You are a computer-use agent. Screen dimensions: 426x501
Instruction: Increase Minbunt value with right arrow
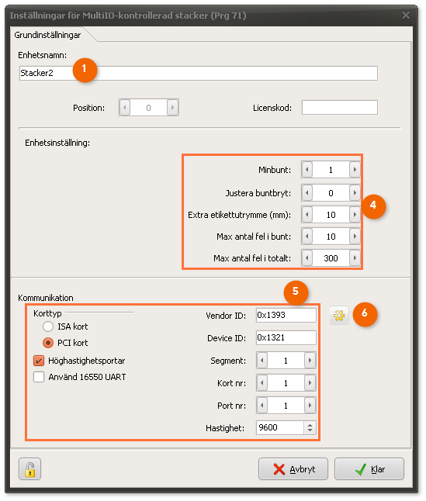355,170
